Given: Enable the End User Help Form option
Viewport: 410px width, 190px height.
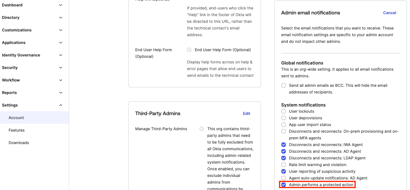Looking at the screenshot, I should coord(189,50).
